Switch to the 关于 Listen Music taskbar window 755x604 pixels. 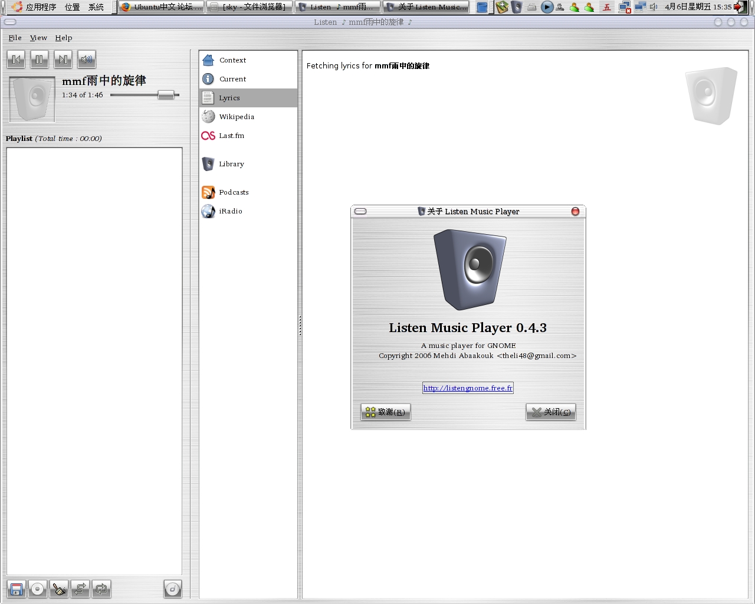pyautogui.click(x=426, y=7)
